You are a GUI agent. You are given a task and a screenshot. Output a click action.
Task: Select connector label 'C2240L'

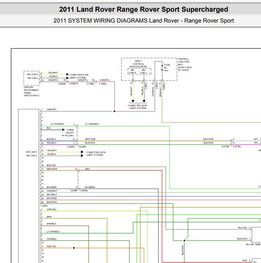pyautogui.click(x=83, y=147)
